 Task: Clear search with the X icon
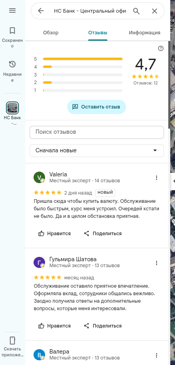154,11
